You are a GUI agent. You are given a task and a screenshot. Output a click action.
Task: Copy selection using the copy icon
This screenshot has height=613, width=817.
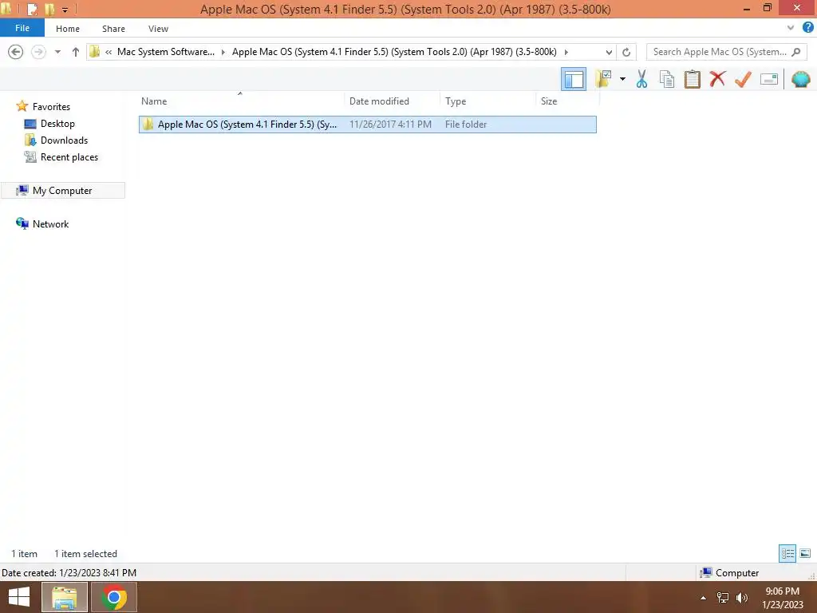coord(667,79)
